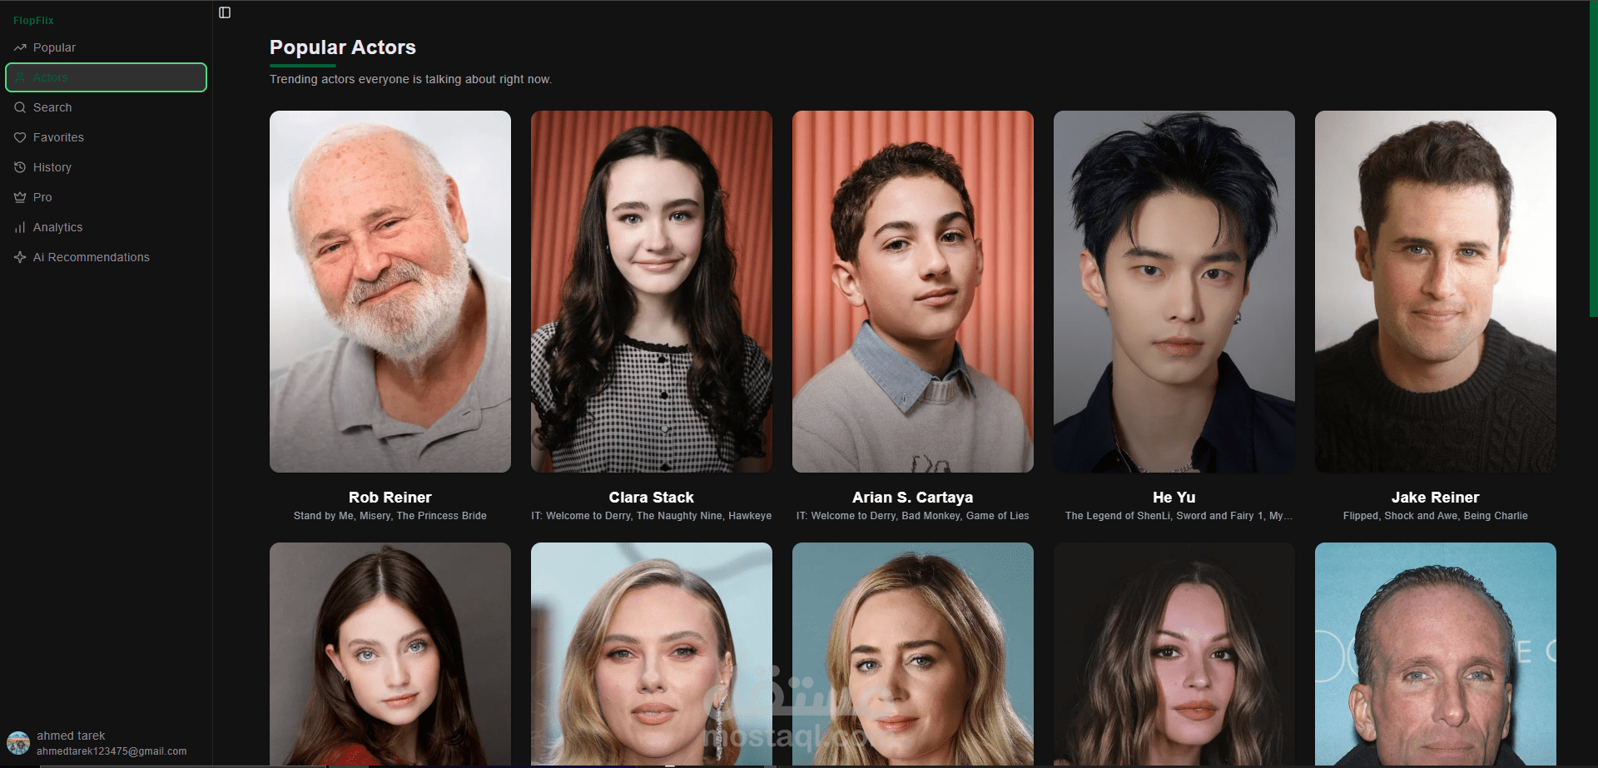Open the History section

[106, 167]
